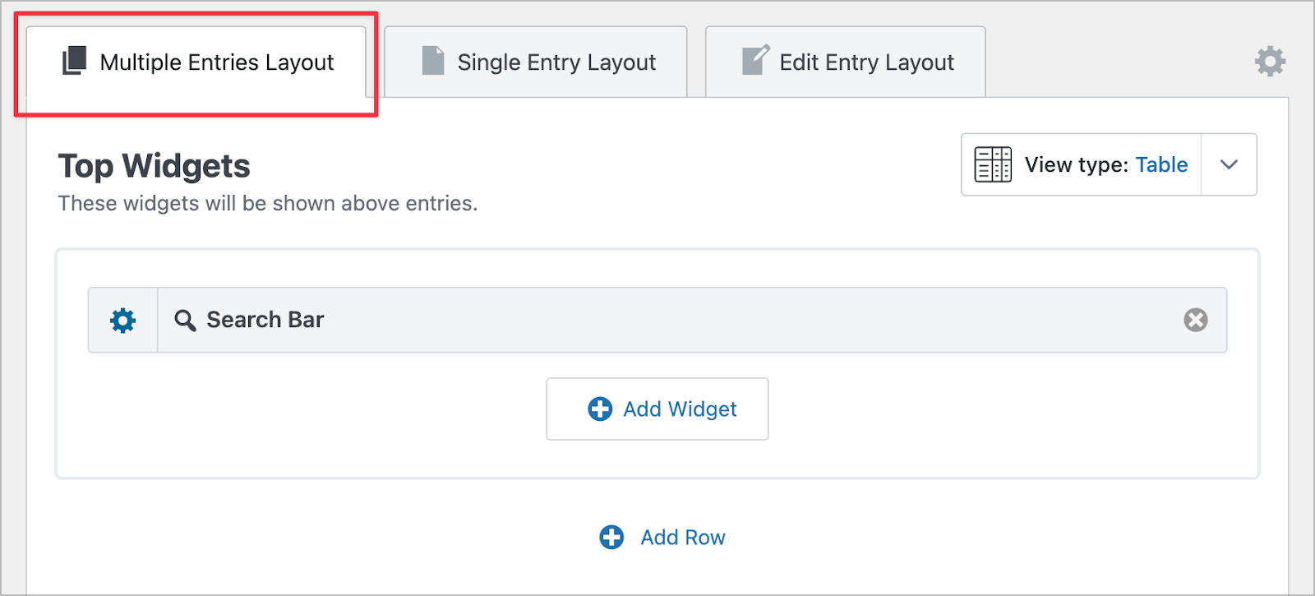Remove the Search Bar widget

pos(1195,320)
